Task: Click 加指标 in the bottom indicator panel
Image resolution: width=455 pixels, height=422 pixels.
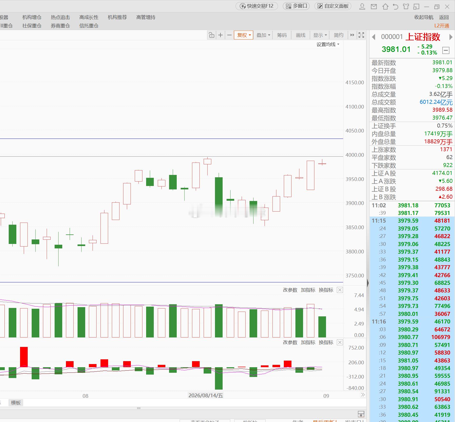Action: [308, 342]
